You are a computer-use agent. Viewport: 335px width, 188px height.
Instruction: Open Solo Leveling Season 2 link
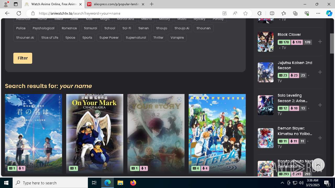point(293,98)
